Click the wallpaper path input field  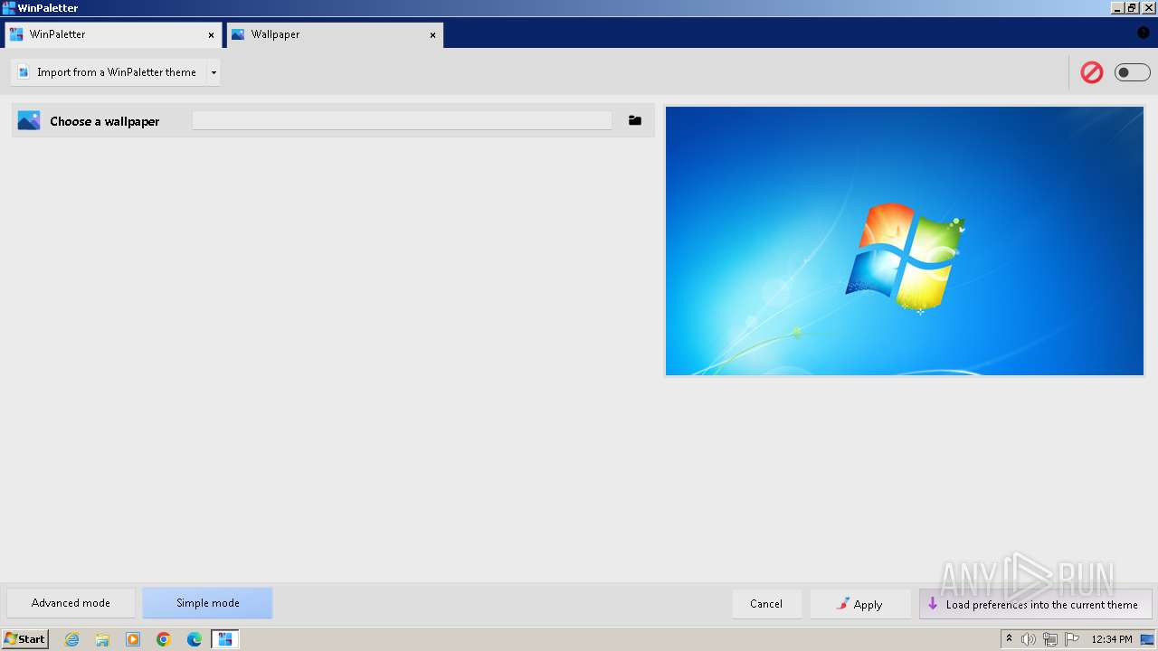pos(402,120)
